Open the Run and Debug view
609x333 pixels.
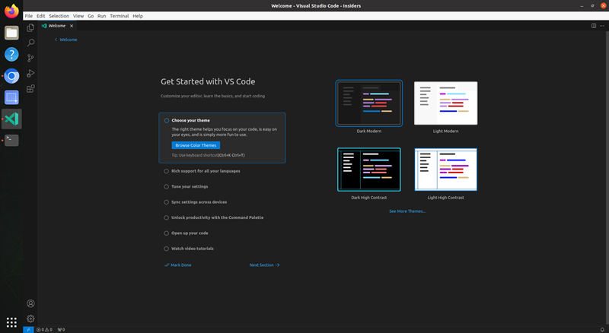point(30,73)
